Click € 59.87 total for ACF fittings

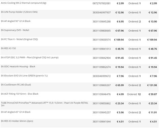pyautogui.click(x=153, y=94)
